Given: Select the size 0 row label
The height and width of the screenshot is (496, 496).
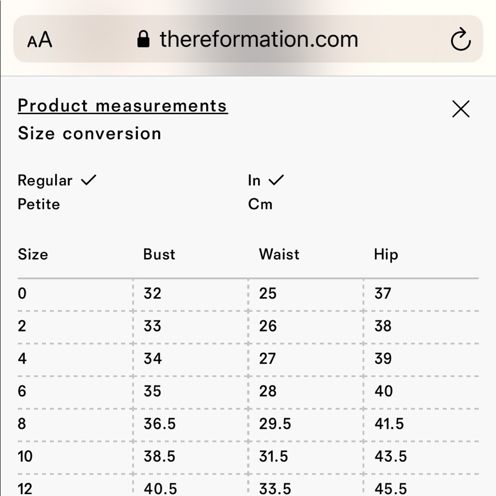Looking at the screenshot, I should (22, 294).
